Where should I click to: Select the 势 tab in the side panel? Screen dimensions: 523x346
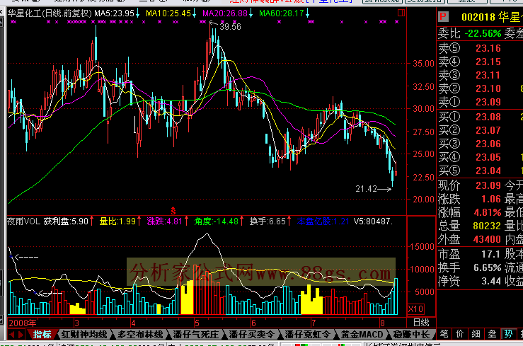tap(508, 335)
